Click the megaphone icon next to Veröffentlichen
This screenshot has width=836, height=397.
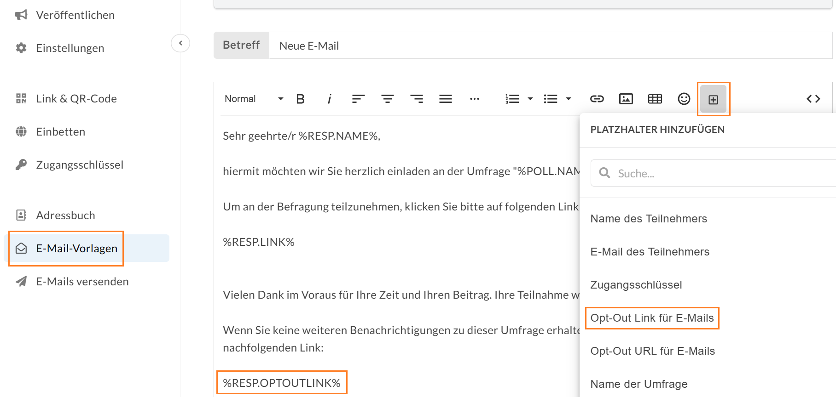(x=21, y=15)
